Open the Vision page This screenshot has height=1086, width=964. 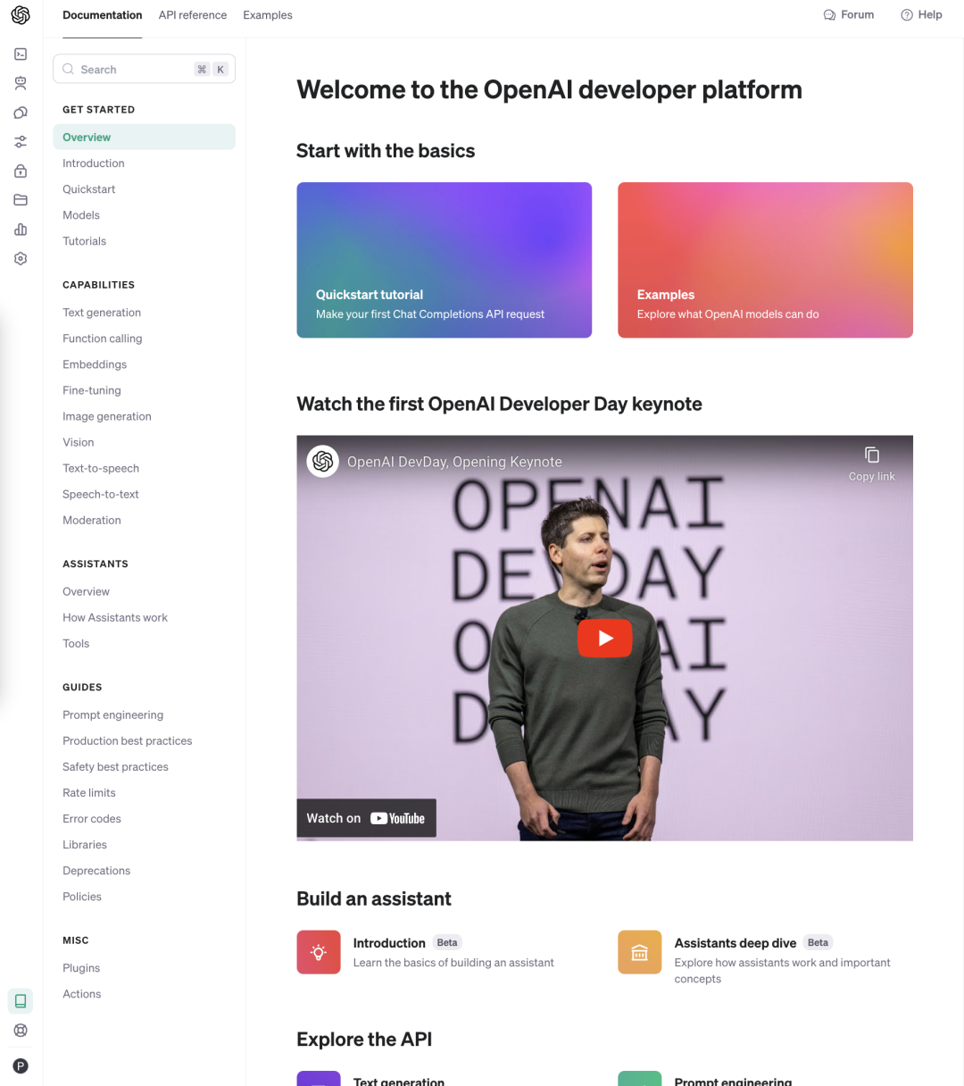[79, 442]
